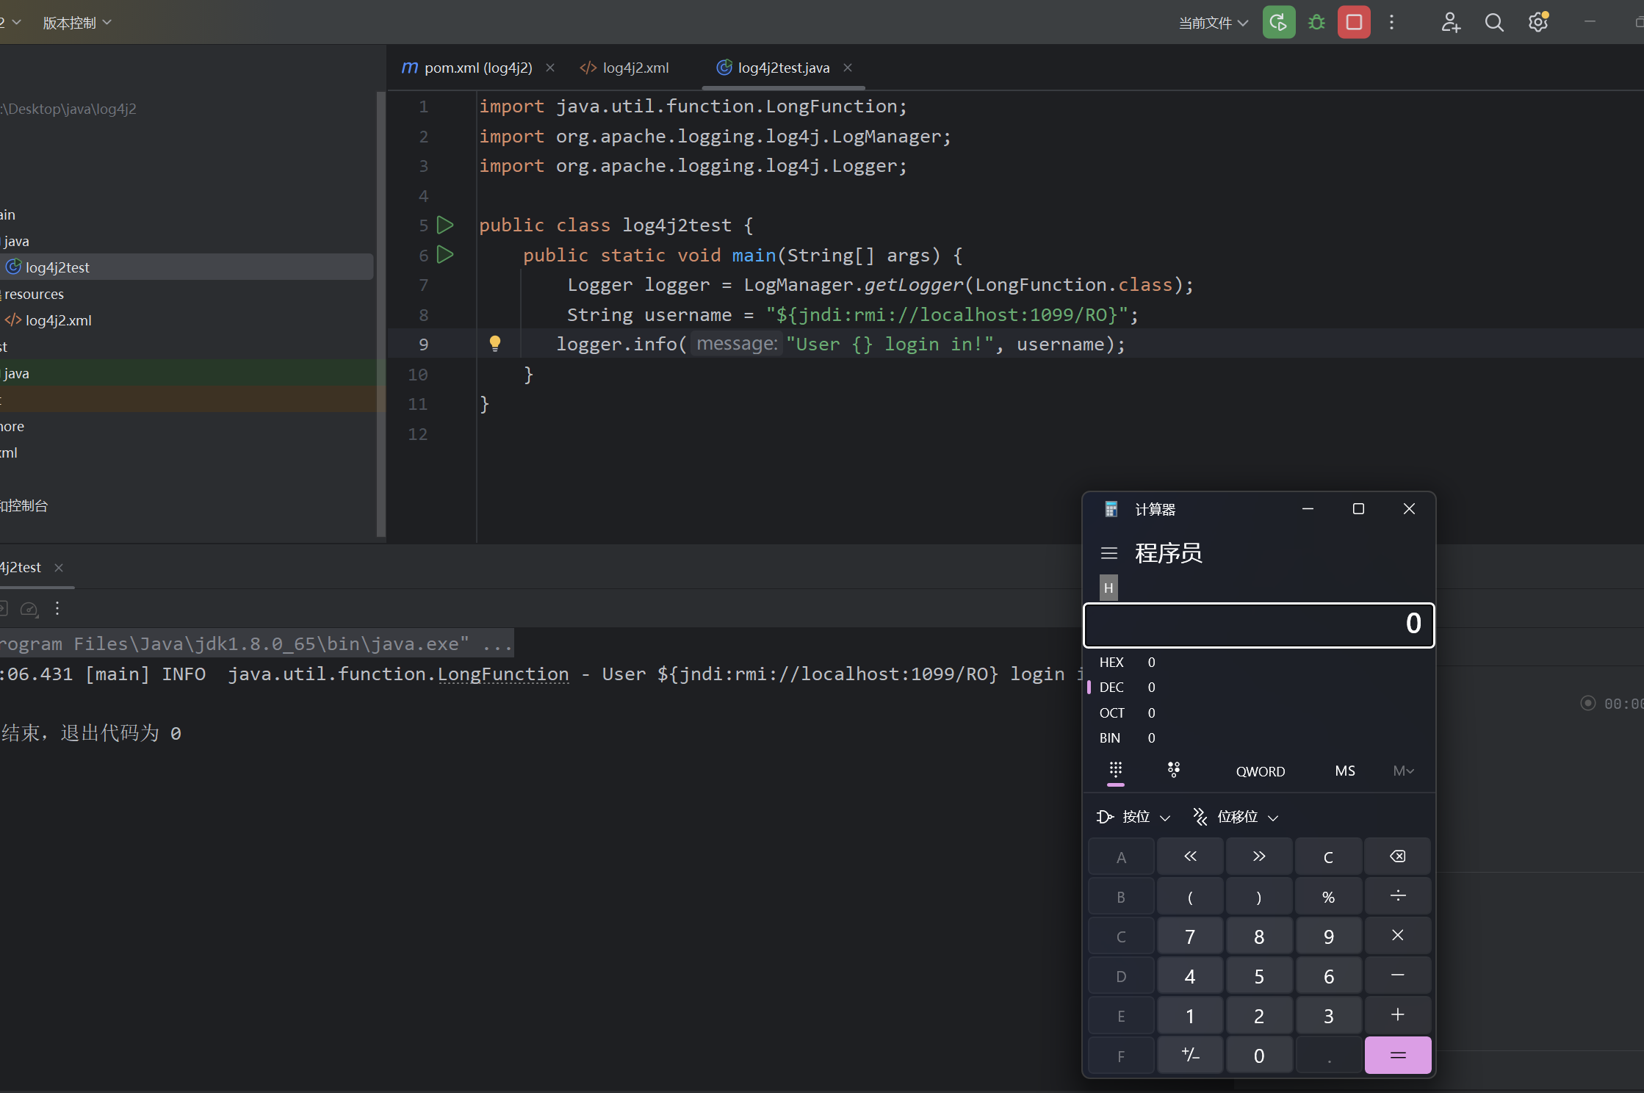Click the QWORD data size button
Image resolution: width=1644 pixels, height=1093 pixels.
tap(1260, 771)
